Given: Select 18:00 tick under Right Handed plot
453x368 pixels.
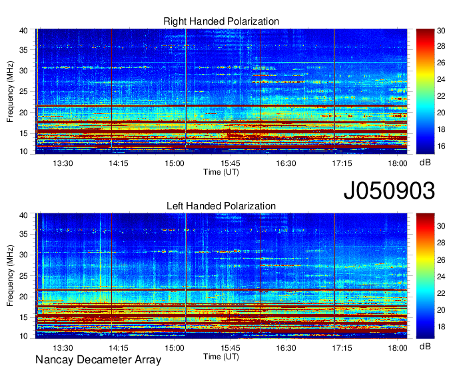Looking at the screenshot, I should point(398,163).
